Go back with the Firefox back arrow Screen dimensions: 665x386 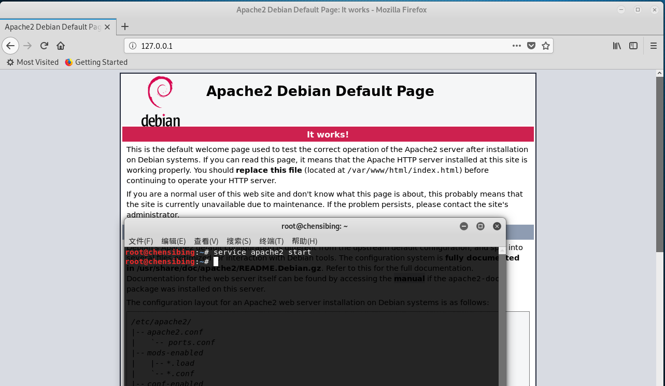pos(10,46)
